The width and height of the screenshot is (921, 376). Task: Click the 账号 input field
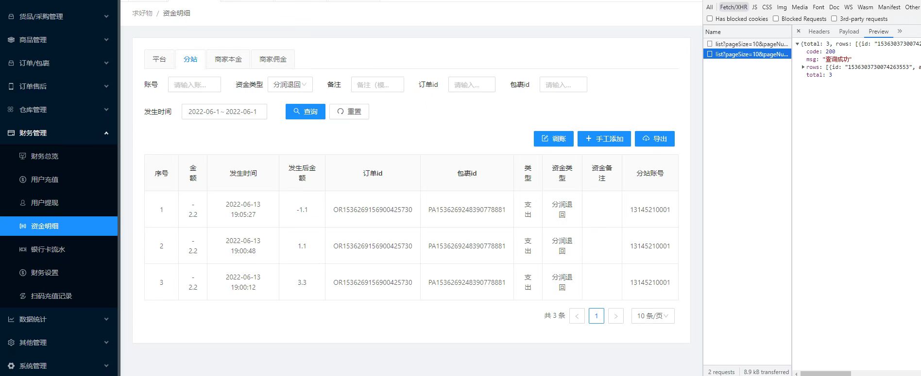[194, 84]
